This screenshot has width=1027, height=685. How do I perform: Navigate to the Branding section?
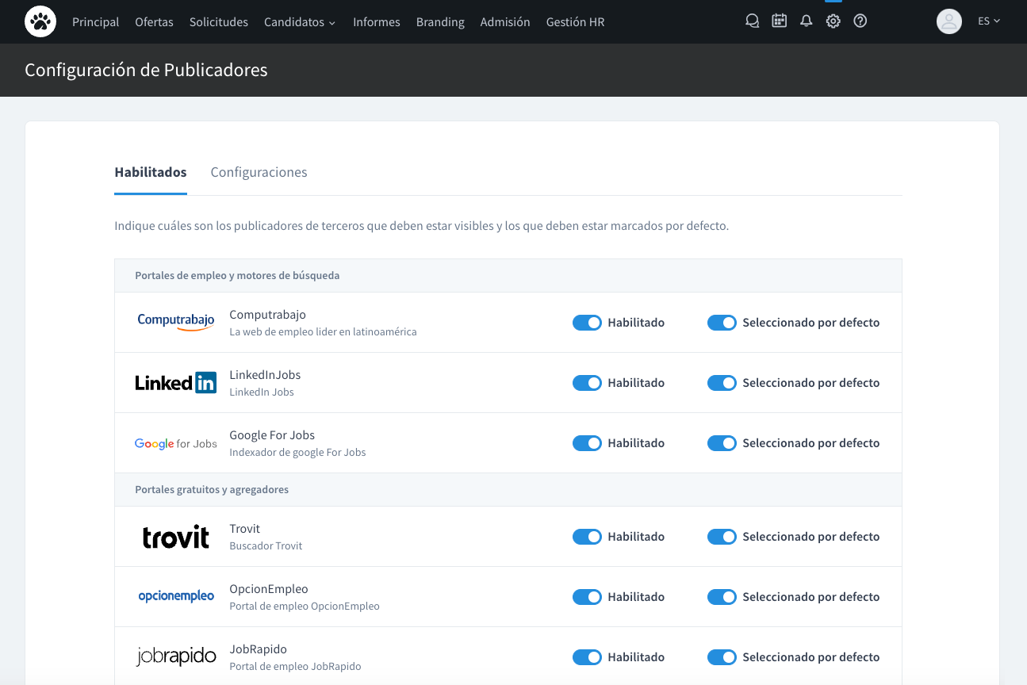[440, 22]
